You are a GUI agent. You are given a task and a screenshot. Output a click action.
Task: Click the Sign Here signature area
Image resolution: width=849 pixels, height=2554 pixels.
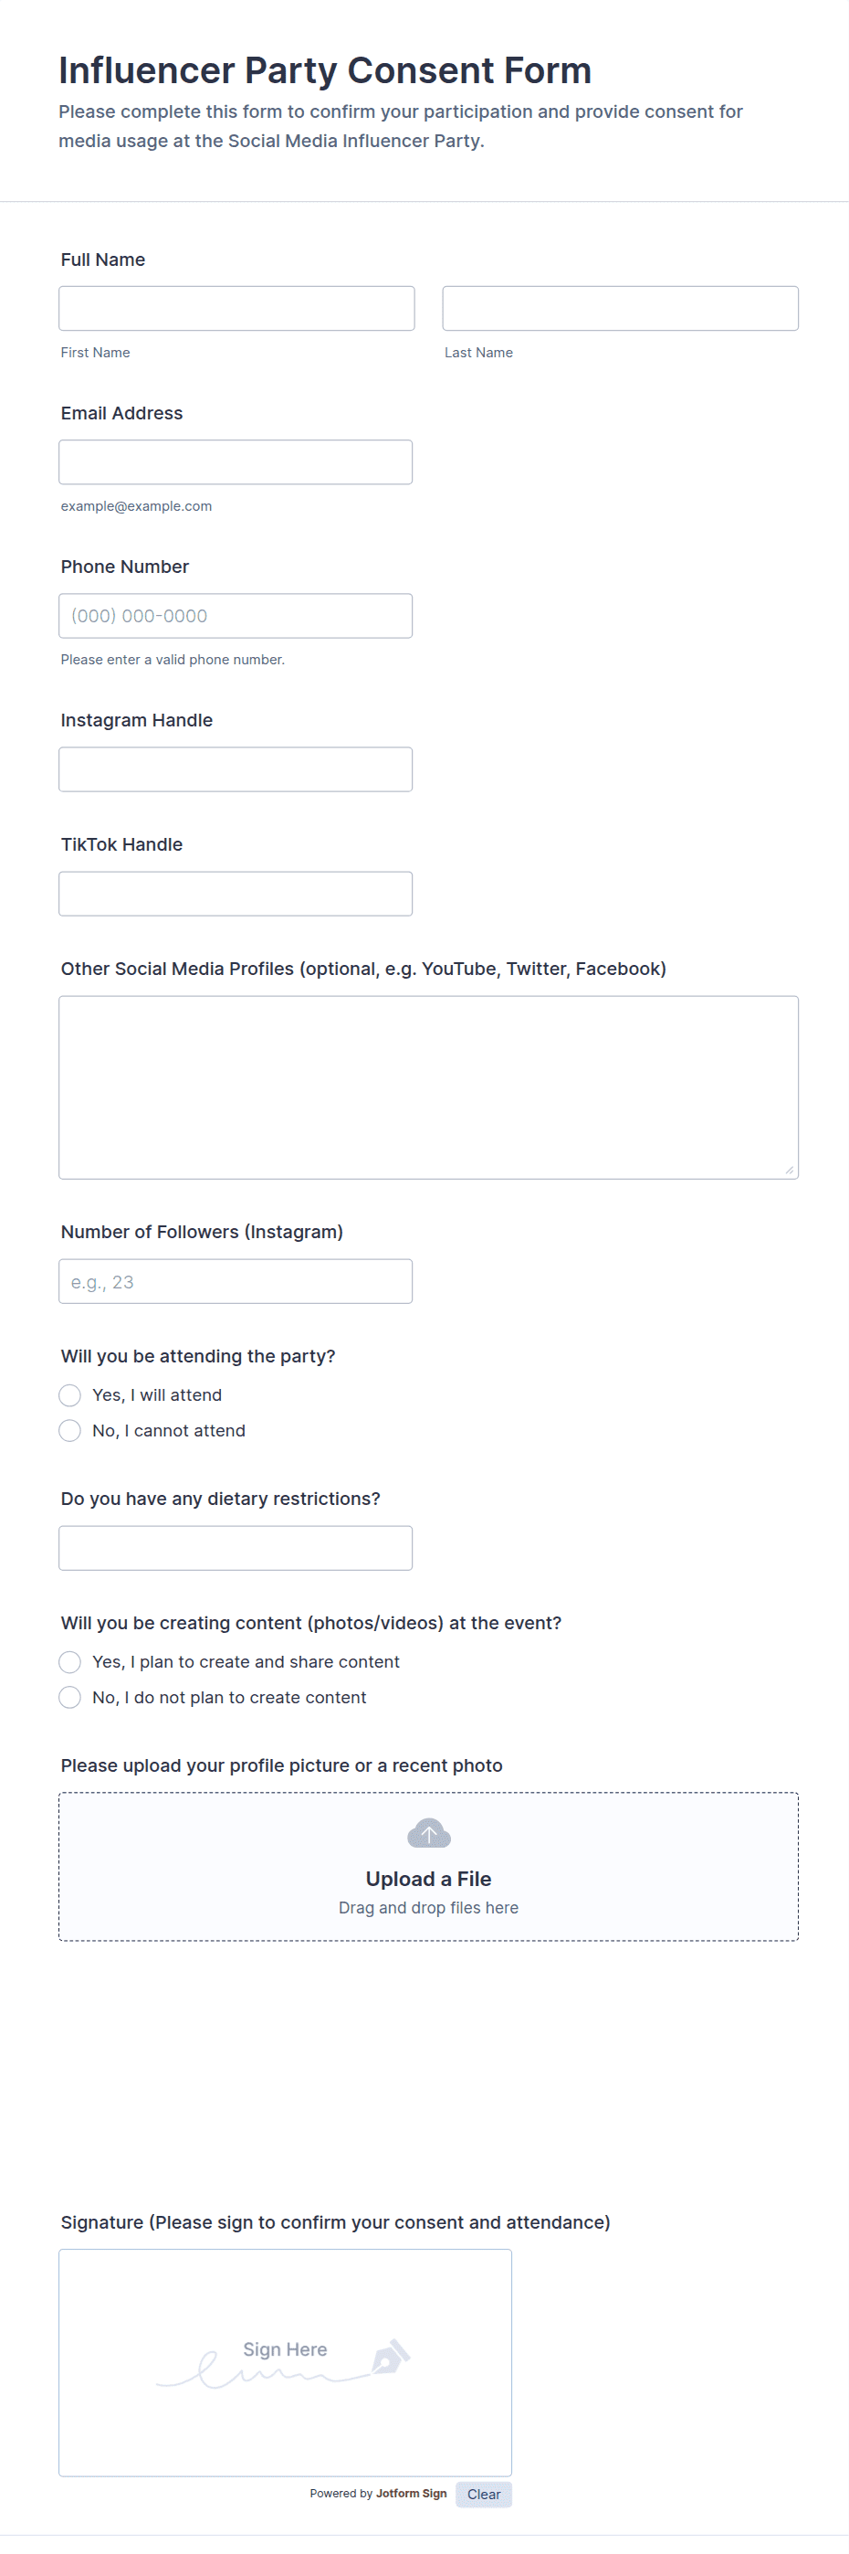point(286,2362)
